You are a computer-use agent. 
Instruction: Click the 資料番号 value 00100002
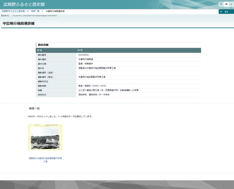83,55
